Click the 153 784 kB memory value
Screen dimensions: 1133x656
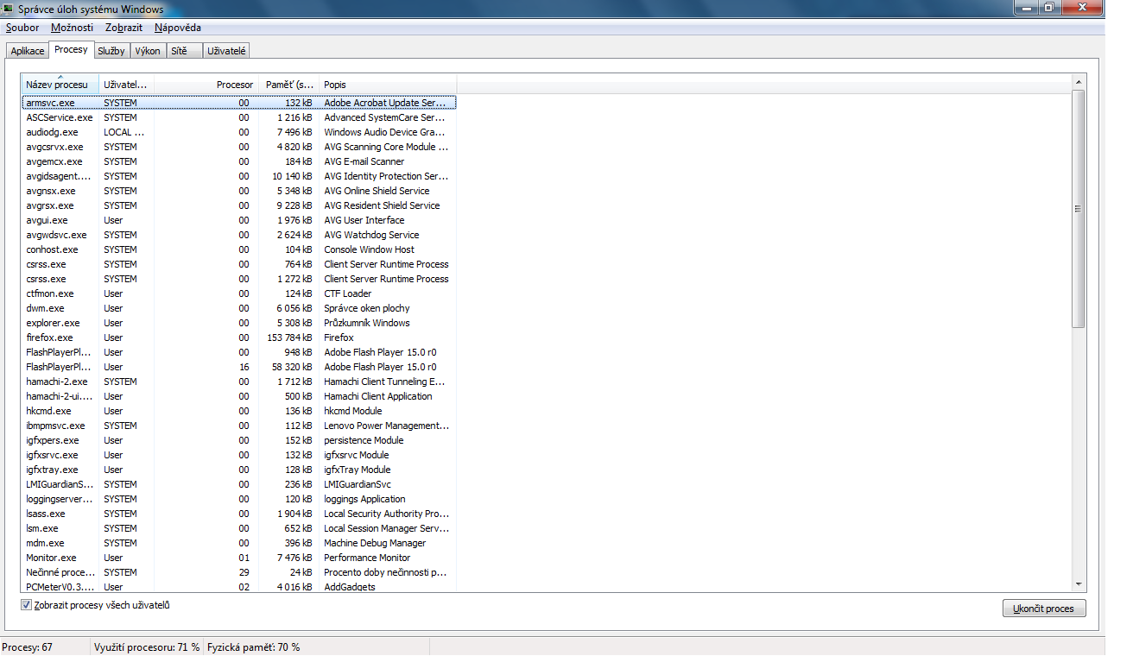290,337
